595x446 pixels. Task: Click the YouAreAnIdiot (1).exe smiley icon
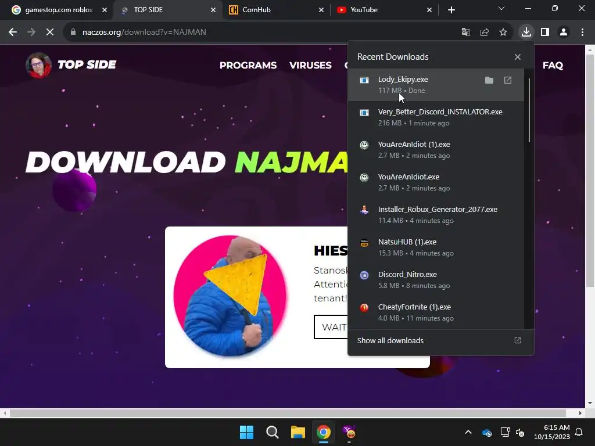click(x=364, y=145)
